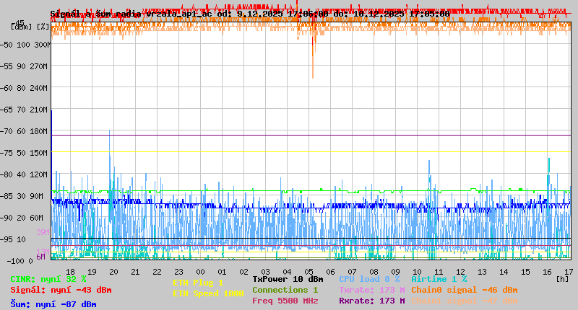
Task: Click hour label '21' on time axis
Action: [x=135, y=272]
